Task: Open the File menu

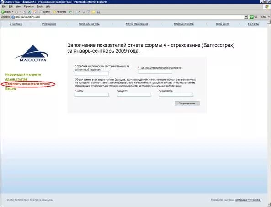Action: [4, 6]
